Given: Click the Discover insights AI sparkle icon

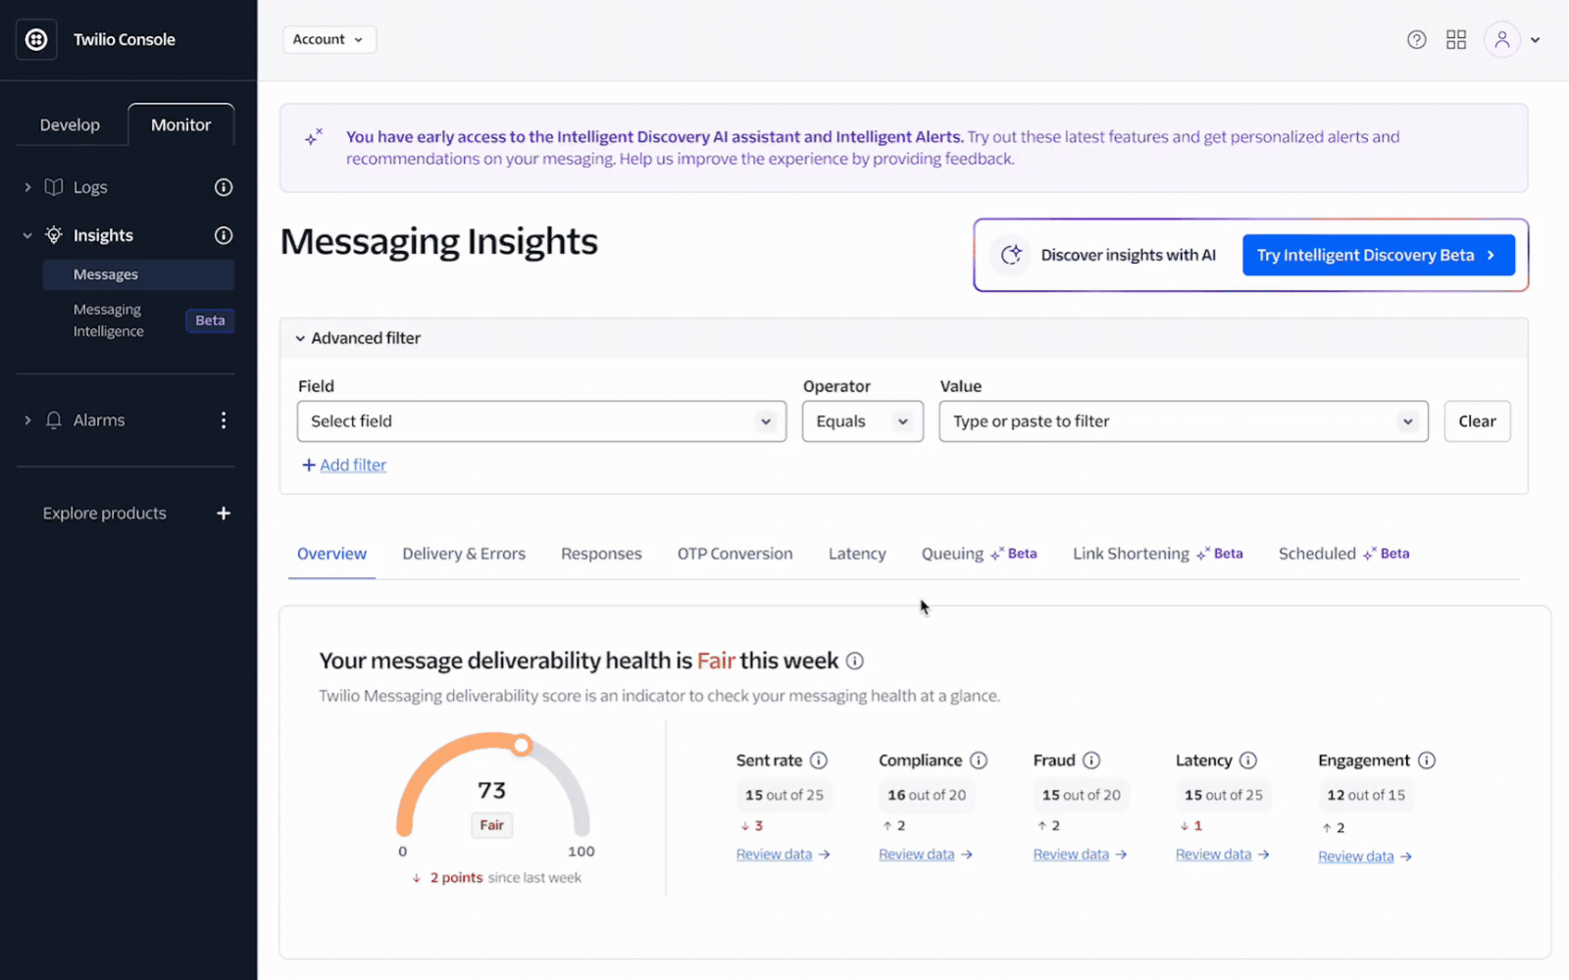Looking at the screenshot, I should click(x=1011, y=255).
